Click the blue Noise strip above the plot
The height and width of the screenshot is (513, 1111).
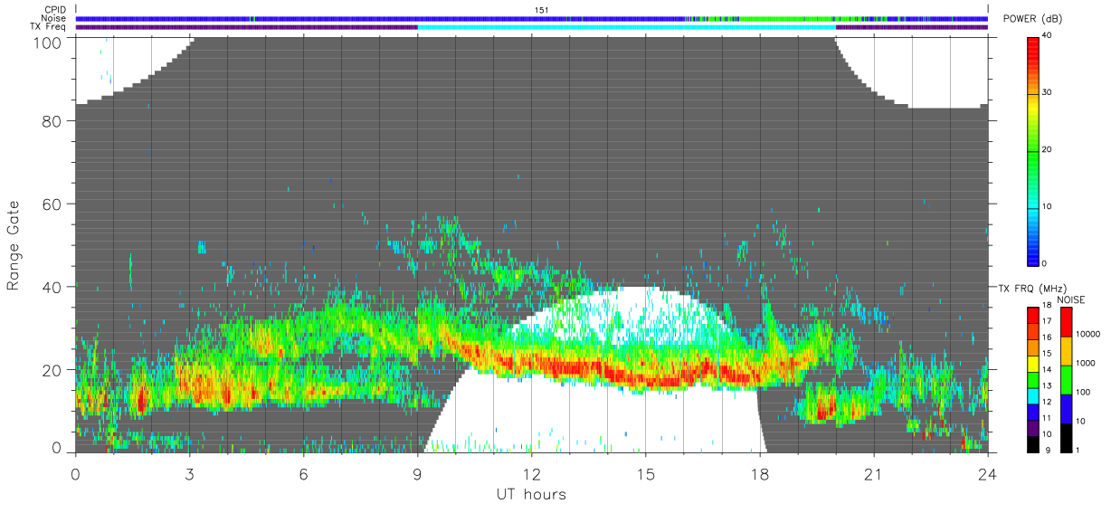click(x=531, y=18)
